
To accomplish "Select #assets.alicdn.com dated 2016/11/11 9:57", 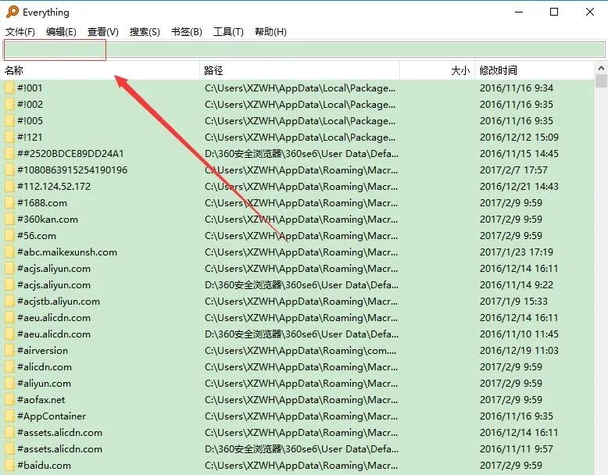I will tap(59, 449).
